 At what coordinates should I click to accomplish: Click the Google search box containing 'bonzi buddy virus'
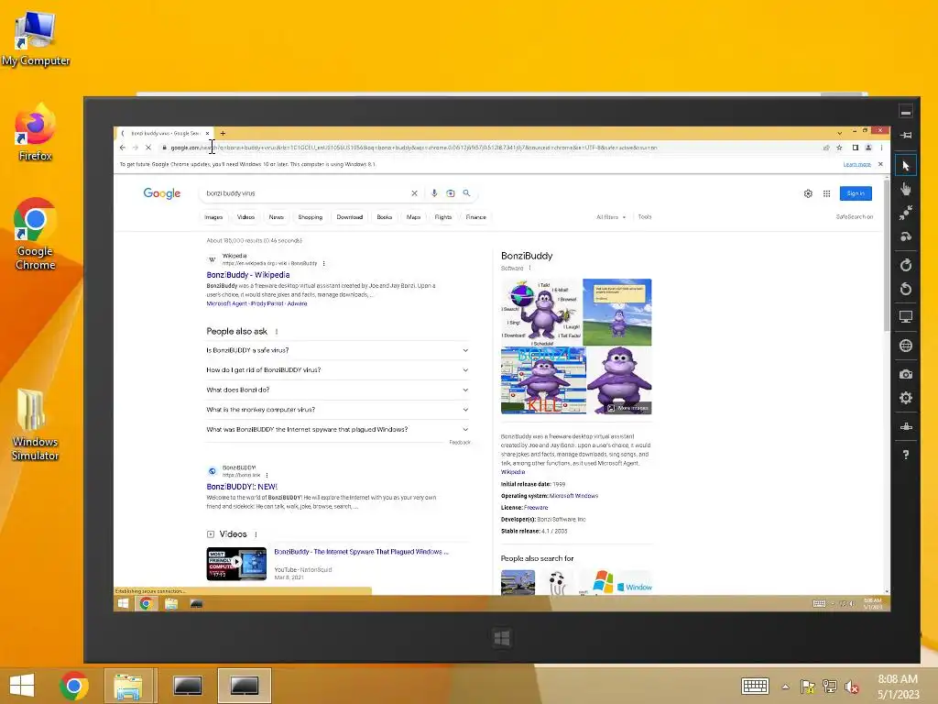pyautogui.click(x=305, y=193)
